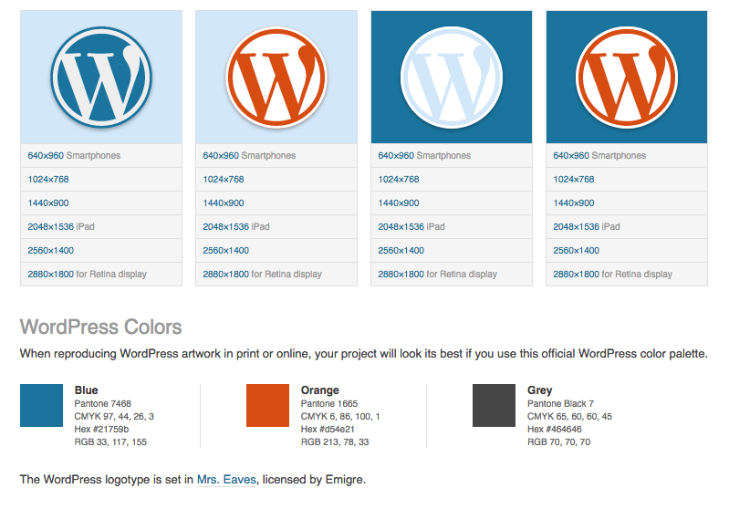Viewport: 729px width, 509px height.
Task: Open the orange logo on blue background wallpaper thumbnail
Action: pyautogui.click(x=627, y=78)
